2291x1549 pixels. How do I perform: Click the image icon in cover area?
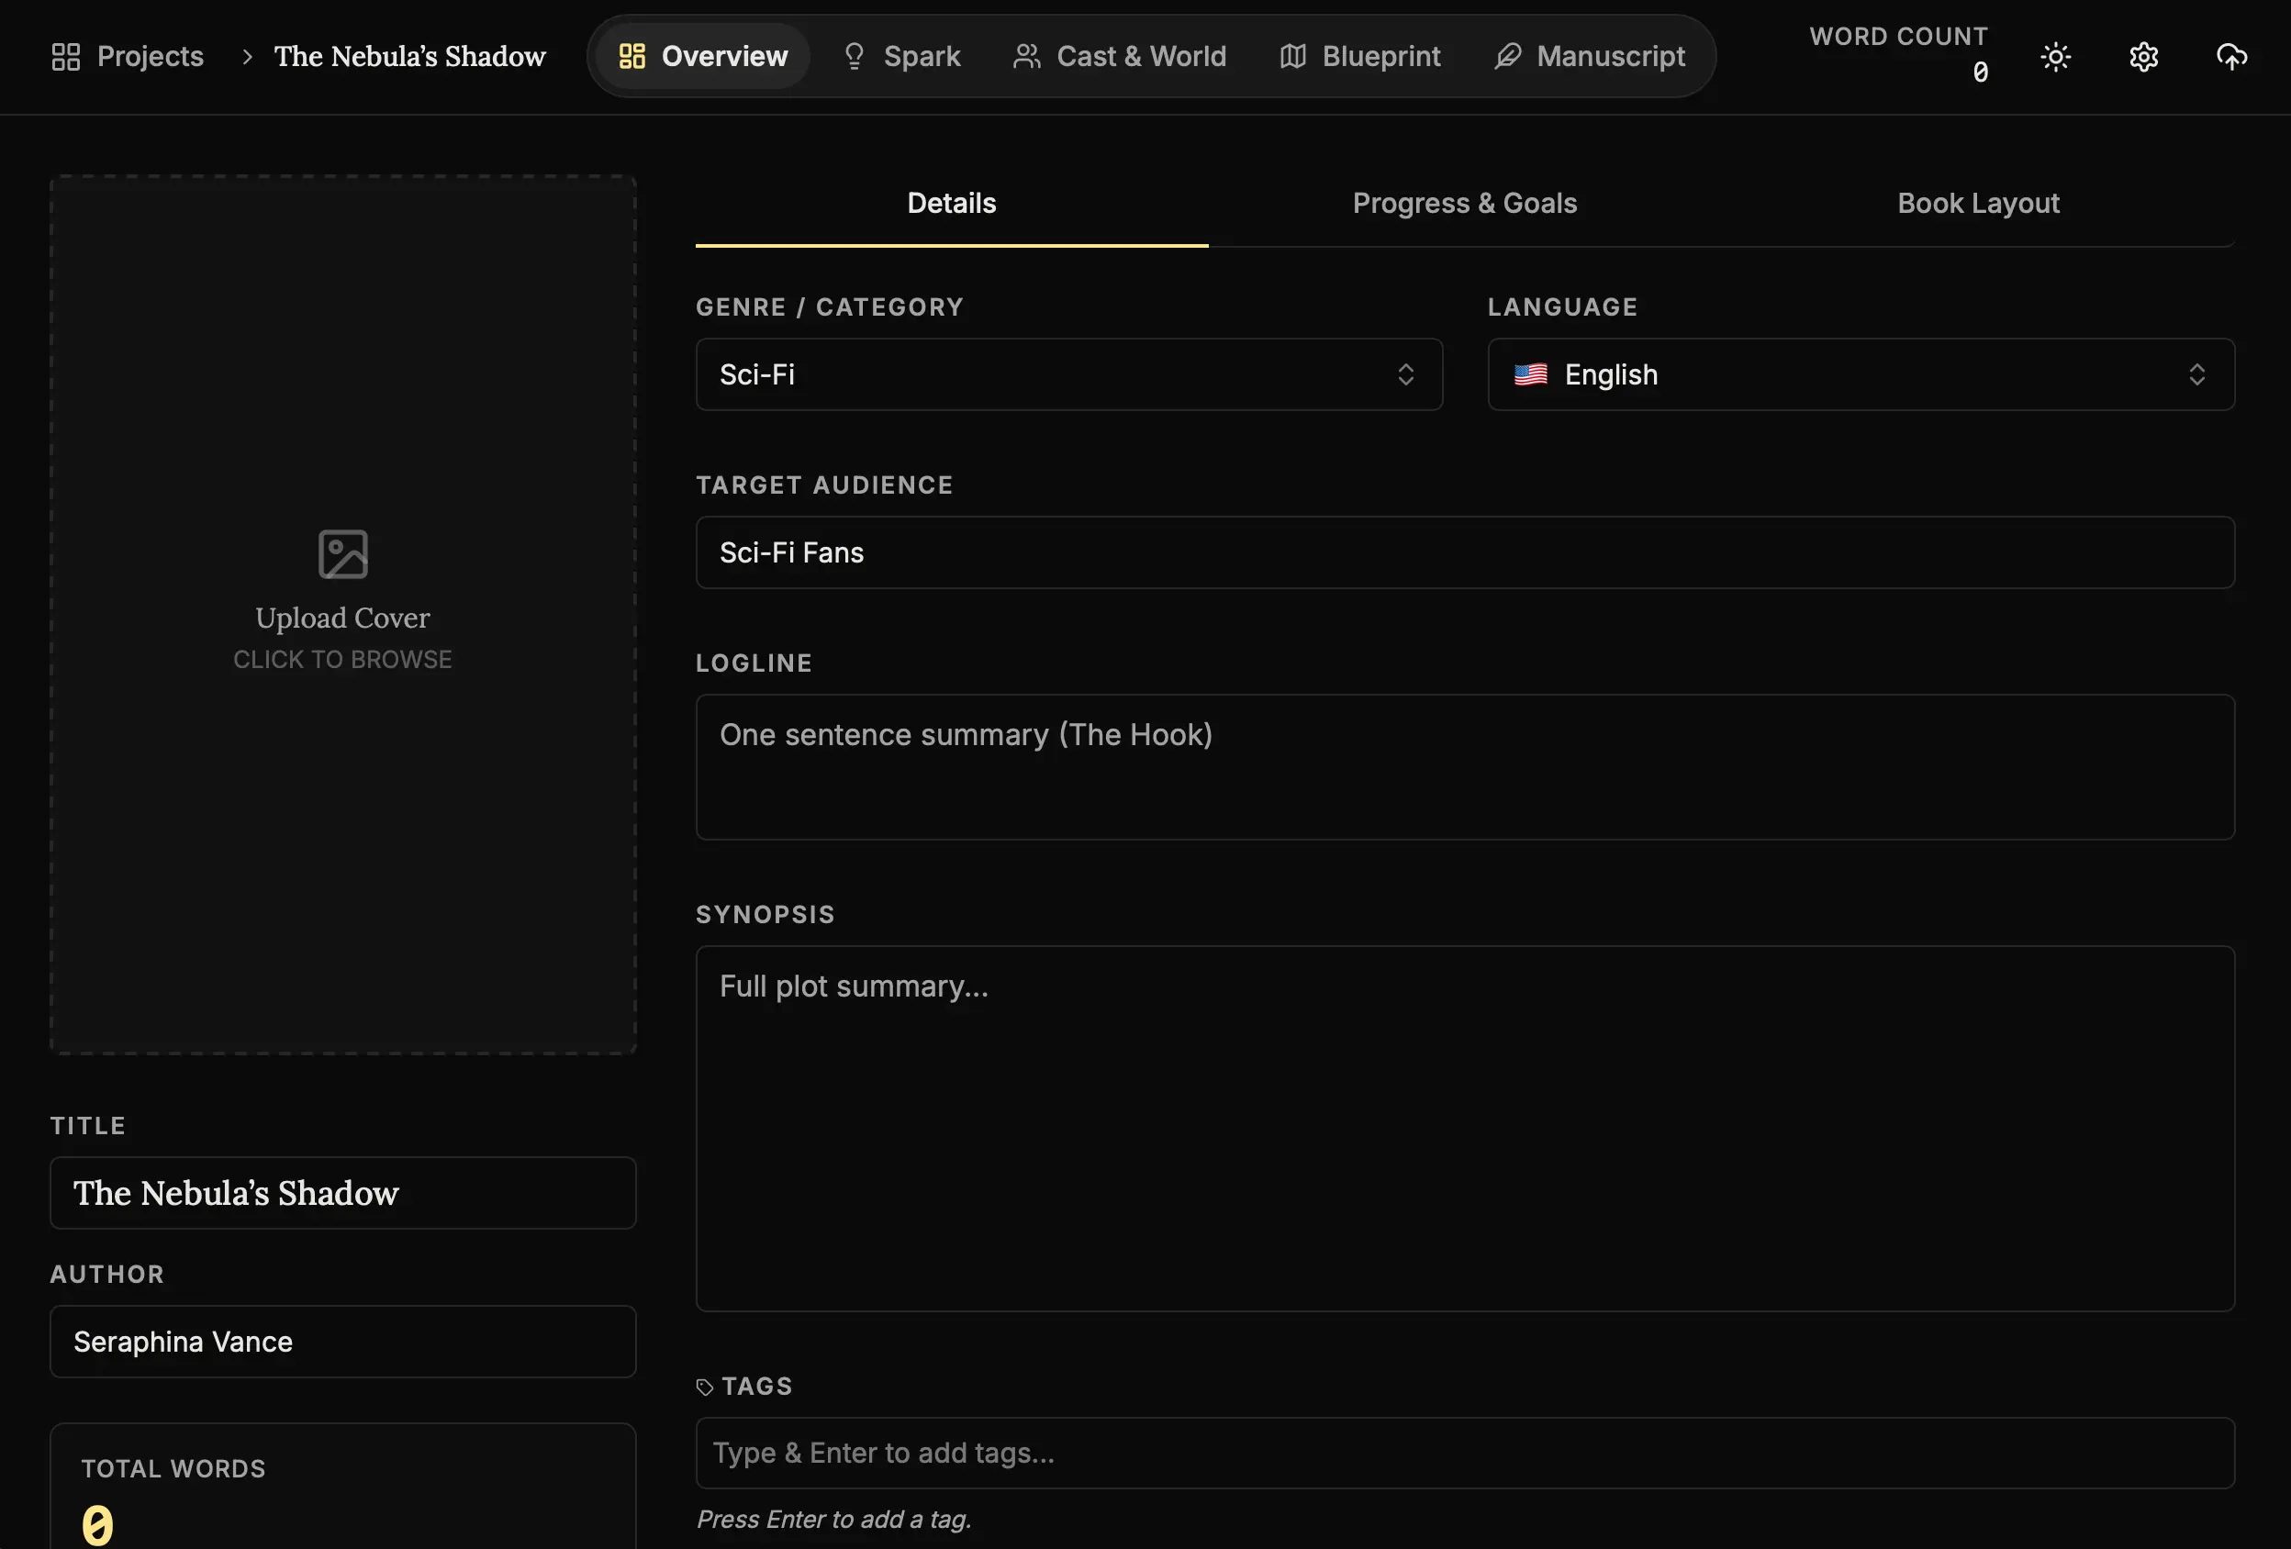pyautogui.click(x=342, y=553)
